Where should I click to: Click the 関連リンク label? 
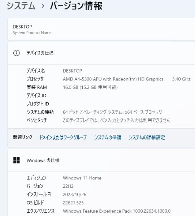(22, 137)
